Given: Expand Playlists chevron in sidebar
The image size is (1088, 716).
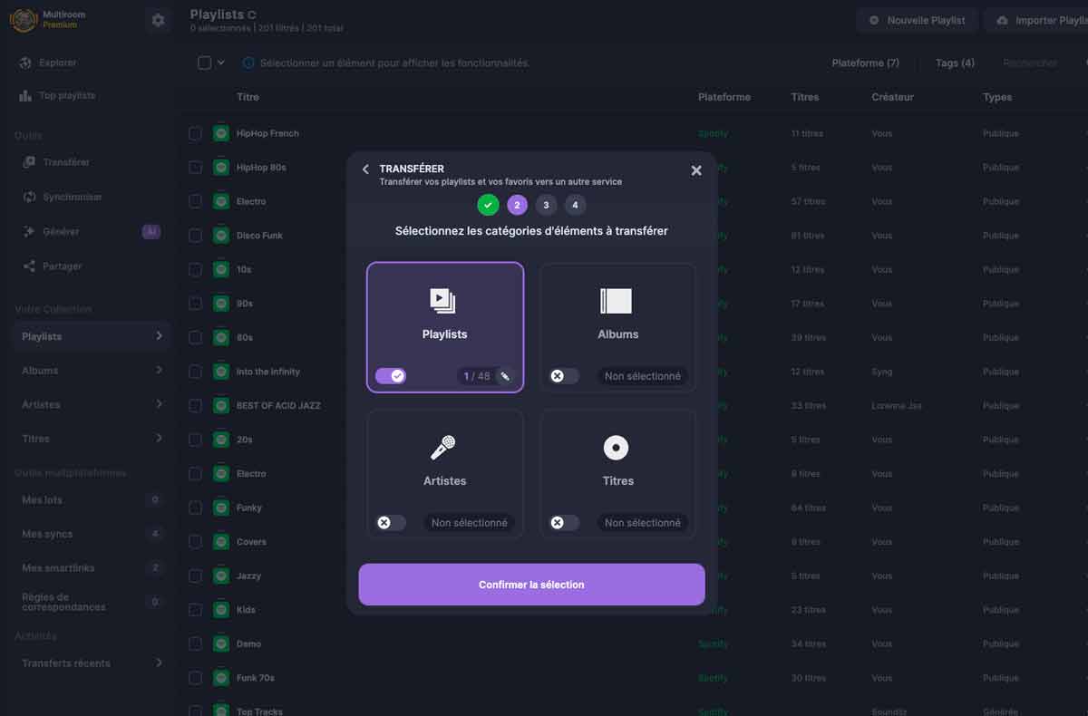Looking at the screenshot, I should (159, 336).
